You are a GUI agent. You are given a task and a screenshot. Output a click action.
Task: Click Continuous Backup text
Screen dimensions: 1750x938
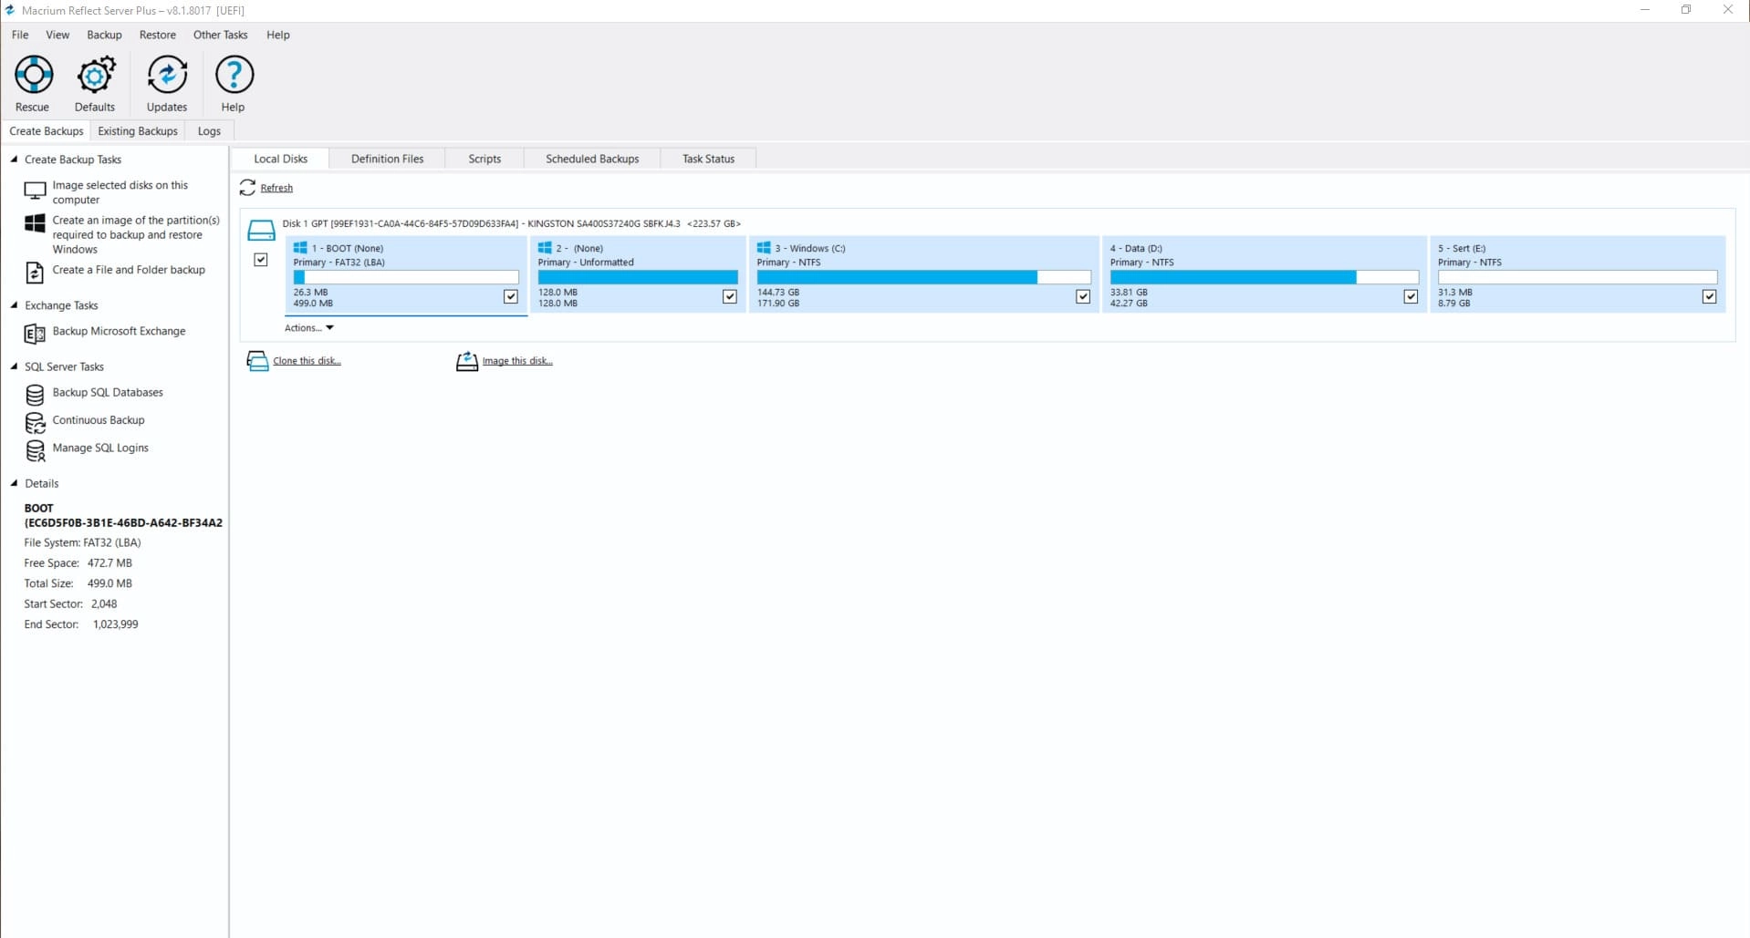[x=99, y=420]
